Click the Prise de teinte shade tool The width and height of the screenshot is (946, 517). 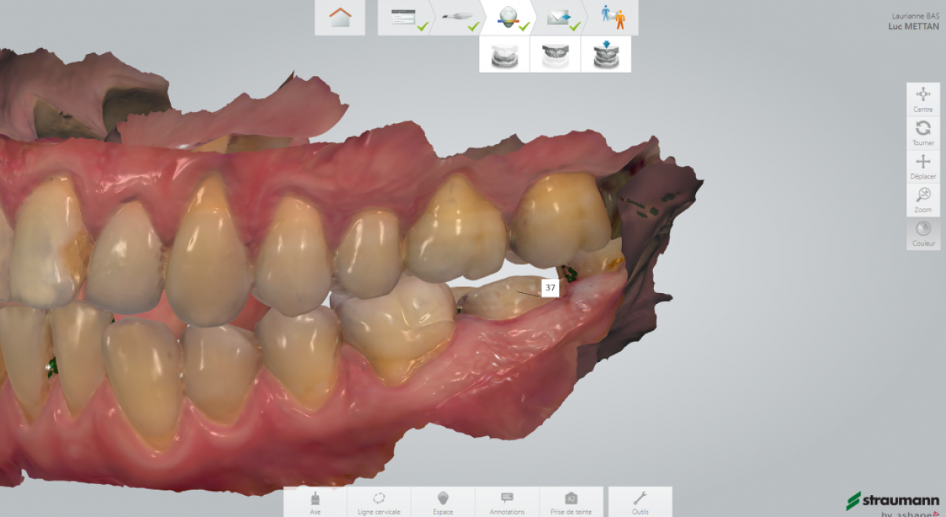571,502
